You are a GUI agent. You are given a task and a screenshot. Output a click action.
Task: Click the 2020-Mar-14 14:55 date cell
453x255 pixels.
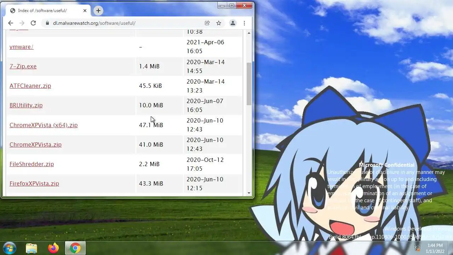click(213, 66)
